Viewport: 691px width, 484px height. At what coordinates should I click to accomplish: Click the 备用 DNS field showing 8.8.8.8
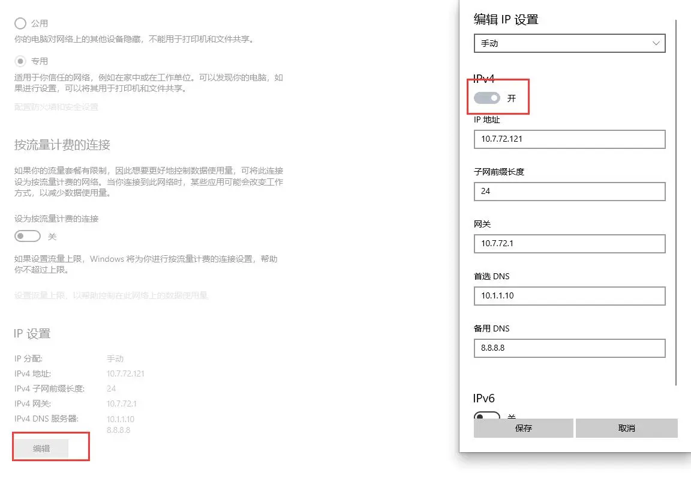pyautogui.click(x=569, y=348)
